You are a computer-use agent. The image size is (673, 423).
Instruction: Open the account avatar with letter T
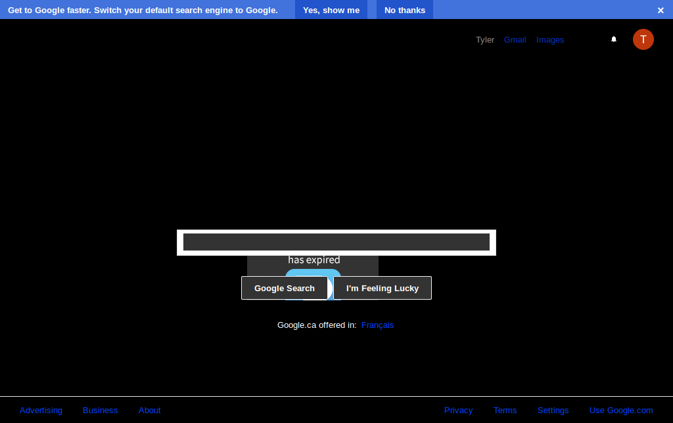pos(643,39)
